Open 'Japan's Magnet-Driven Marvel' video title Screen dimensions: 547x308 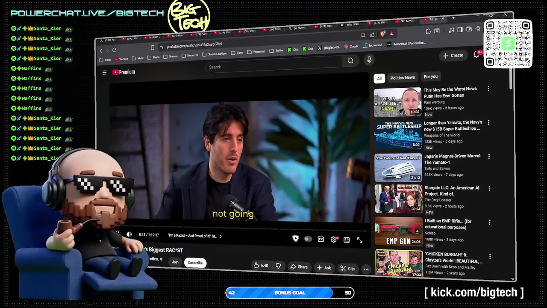(453, 159)
